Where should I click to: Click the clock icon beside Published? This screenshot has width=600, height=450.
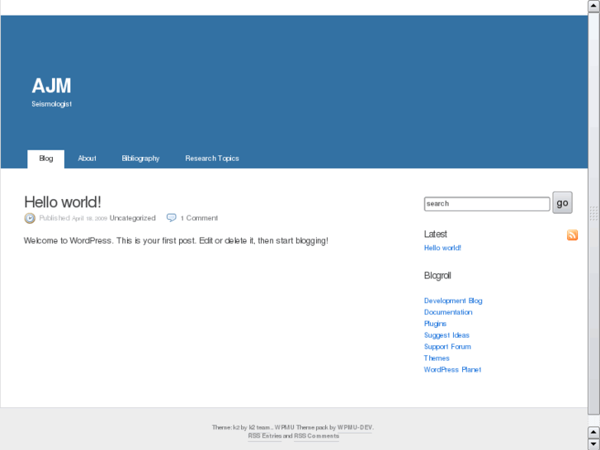[30, 218]
